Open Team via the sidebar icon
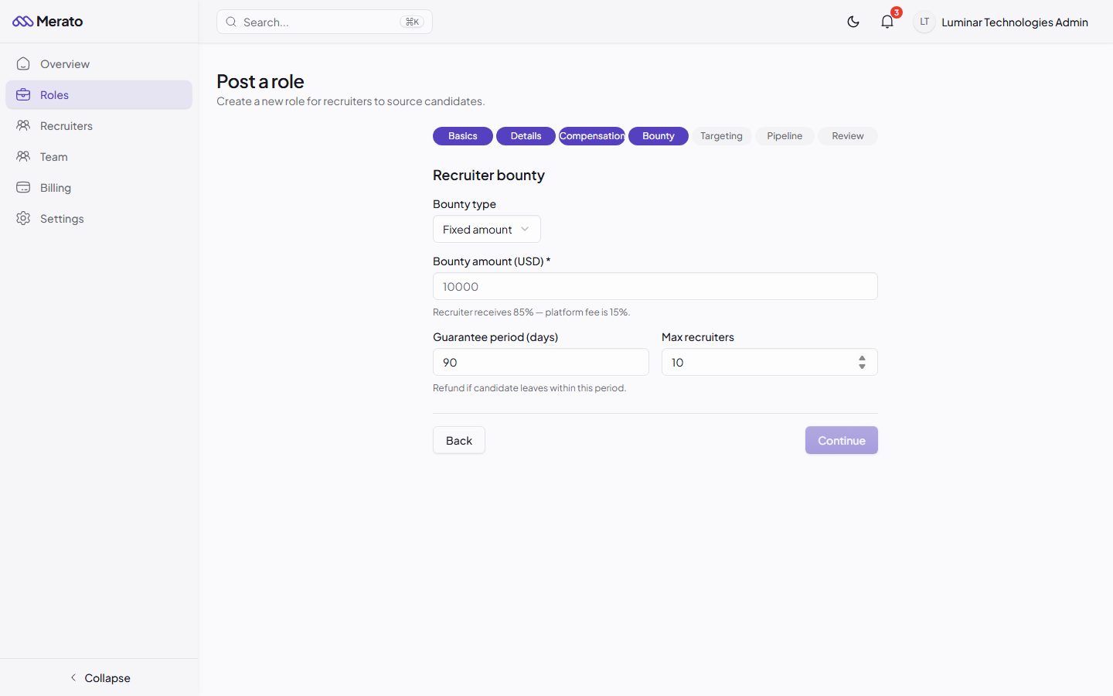Viewport: 1113px width, 696px height. 23,156
